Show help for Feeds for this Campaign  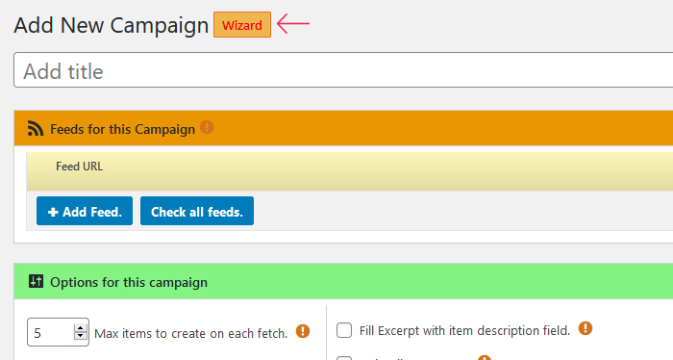[207, 127]
